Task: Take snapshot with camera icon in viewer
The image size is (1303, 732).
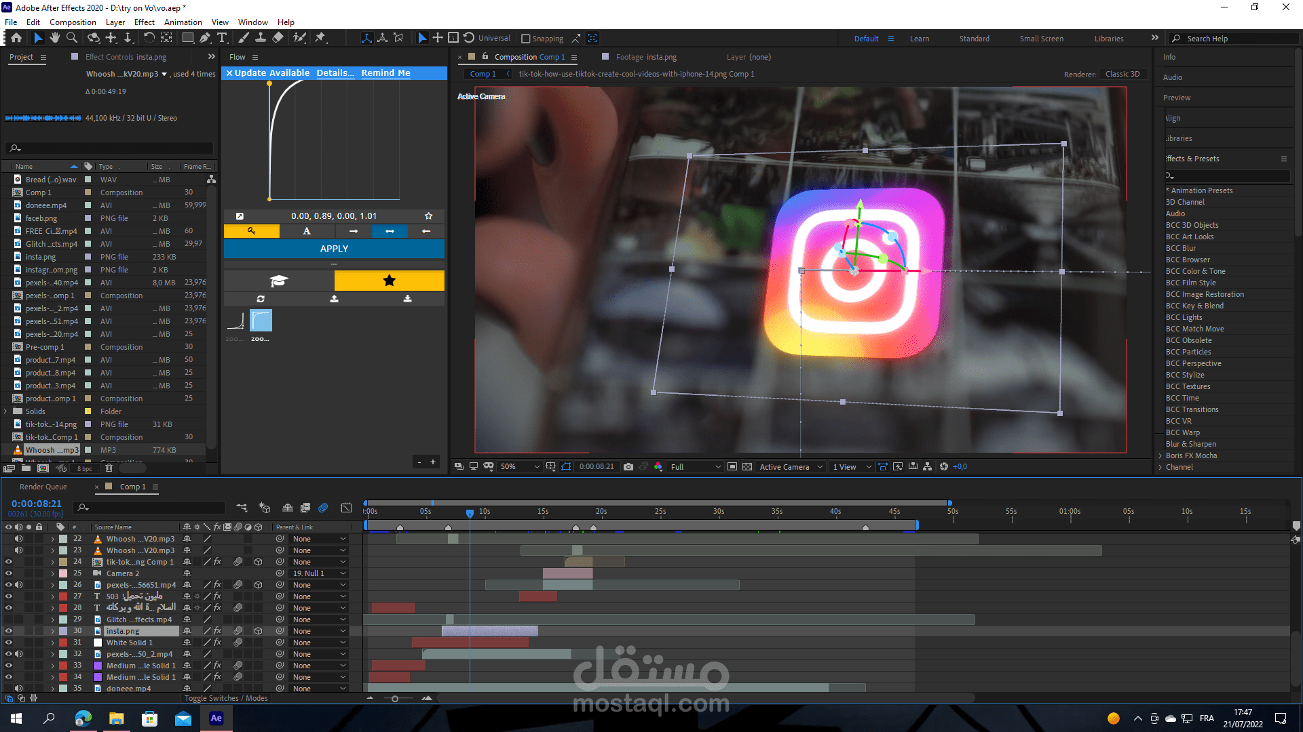Action: [628, 466]
